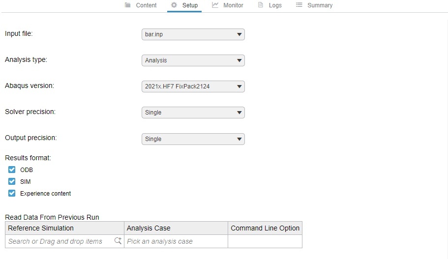Click the empty Command Line Option cell
Viewport: 448px width, 259px height.
point(265,241)
